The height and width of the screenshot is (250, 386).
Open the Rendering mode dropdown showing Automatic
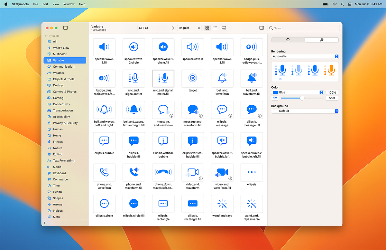pos(304,56)
